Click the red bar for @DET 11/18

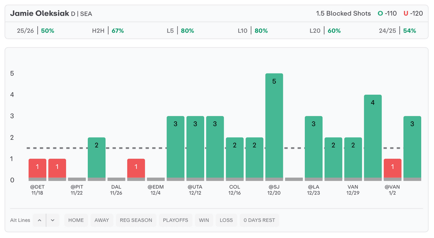37,169
